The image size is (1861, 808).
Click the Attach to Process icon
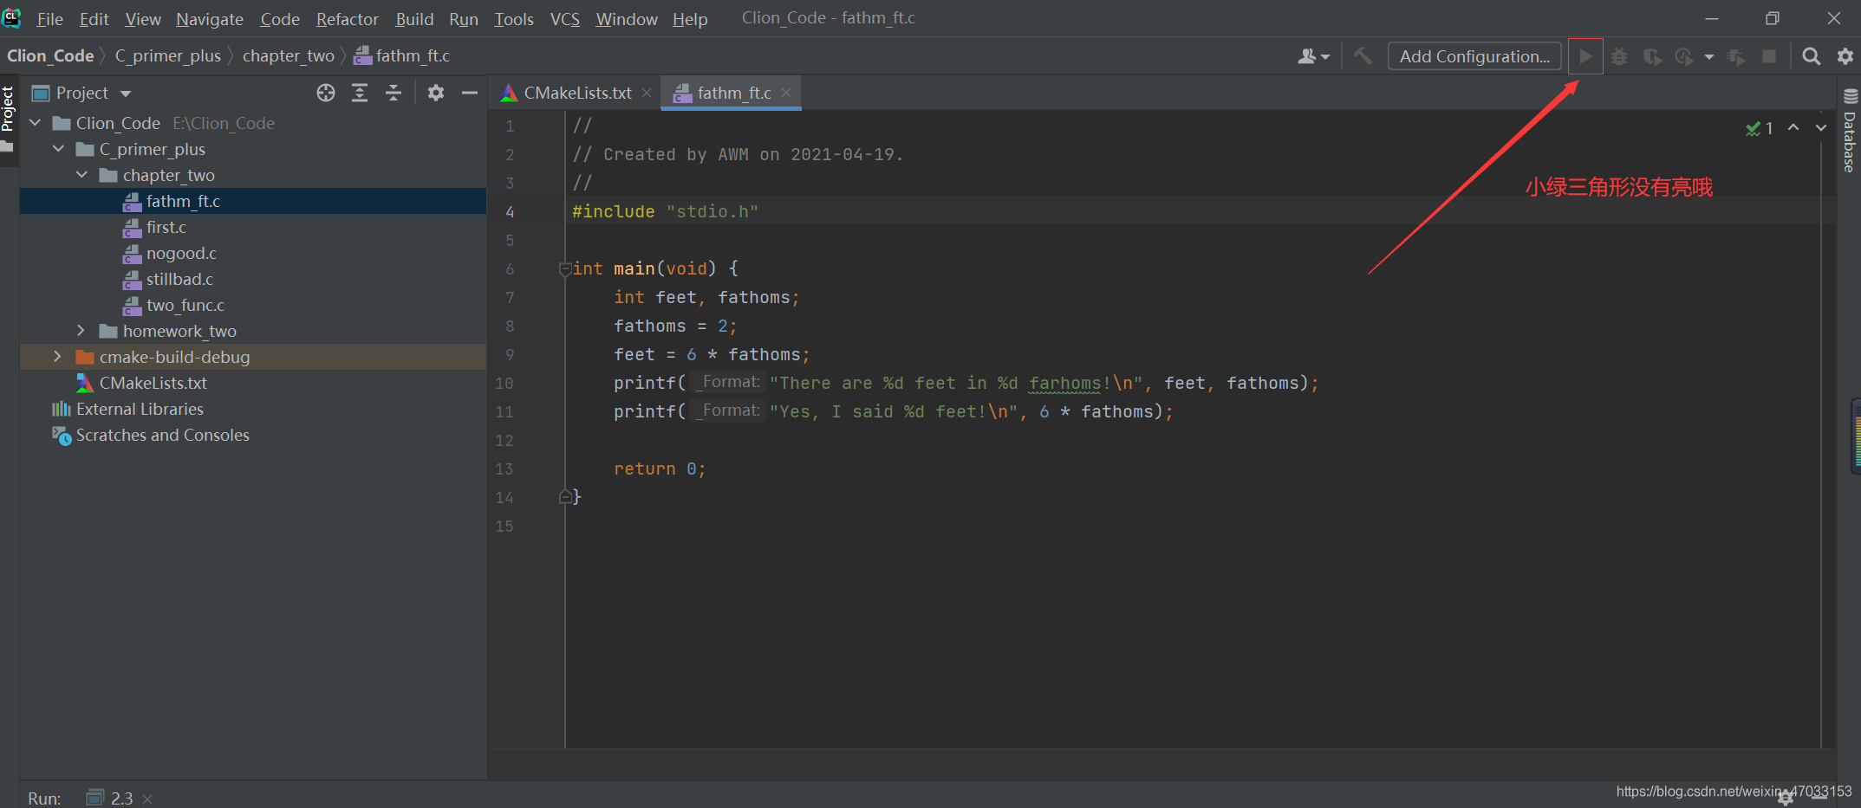(1735, 56)
